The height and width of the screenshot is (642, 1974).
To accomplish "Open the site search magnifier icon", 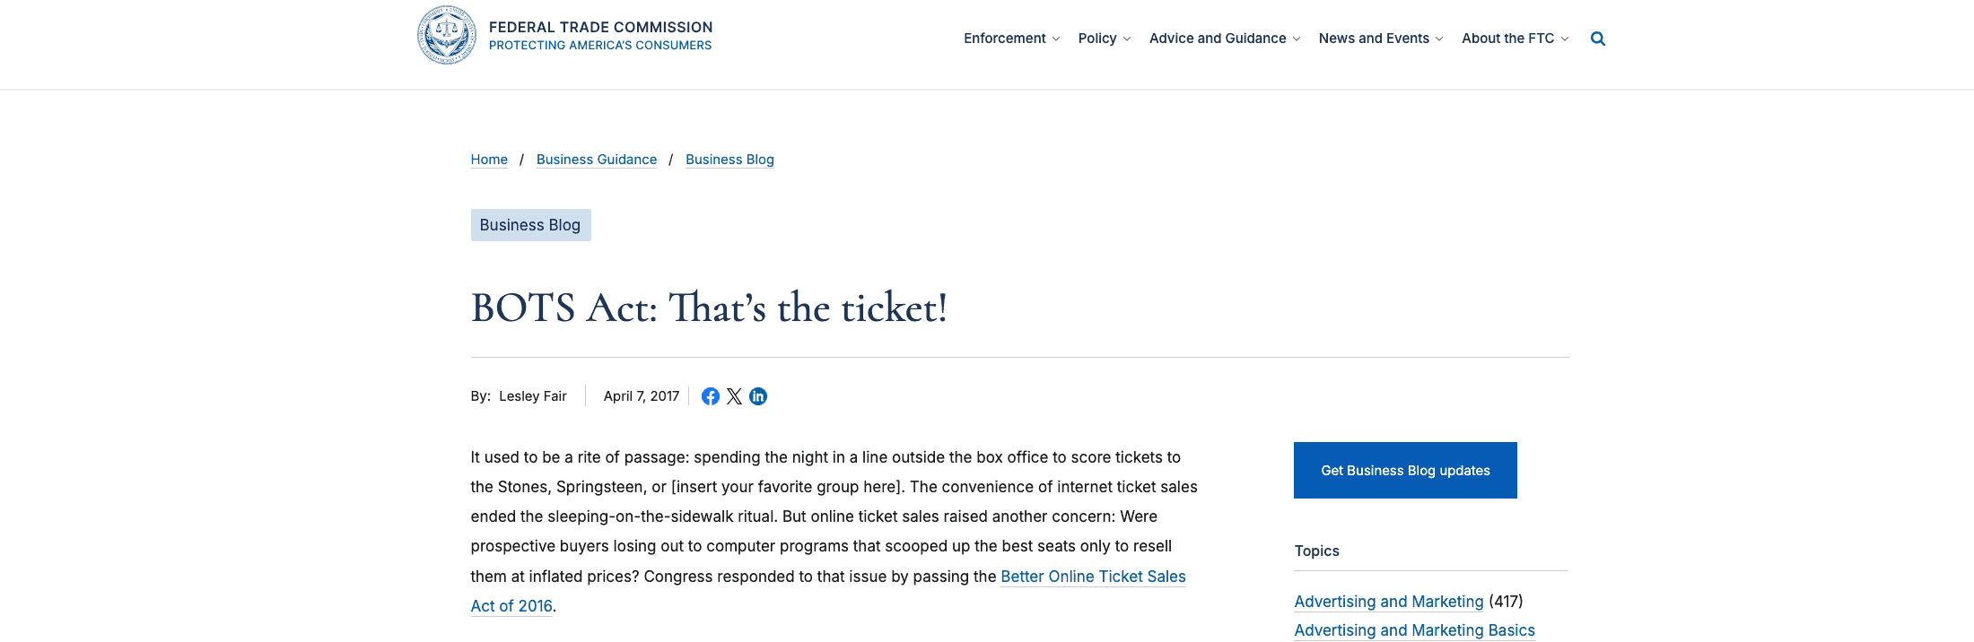I will (x=1598, y=39).
